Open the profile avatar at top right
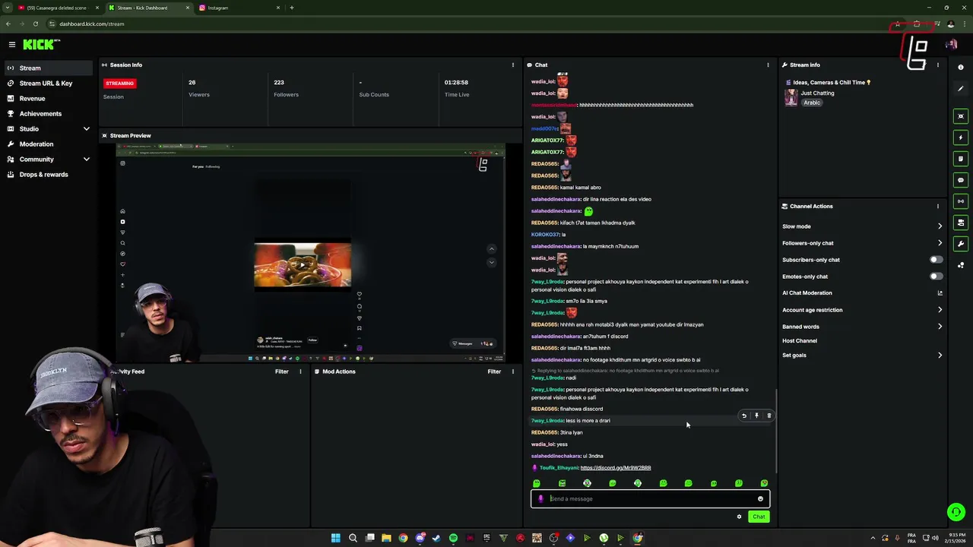973x547 pixels. (951, 45)
